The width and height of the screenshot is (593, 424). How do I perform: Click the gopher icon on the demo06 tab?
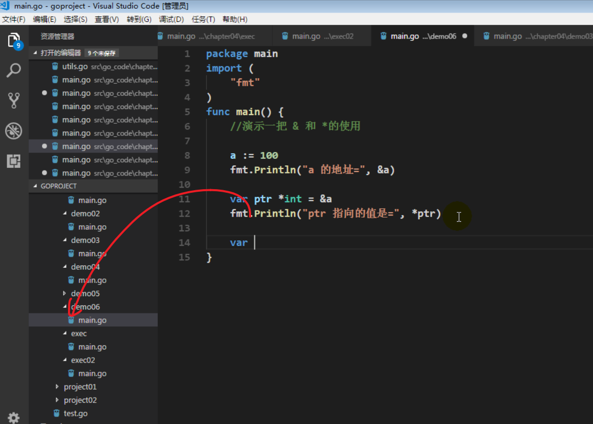(x=383, y=37)
